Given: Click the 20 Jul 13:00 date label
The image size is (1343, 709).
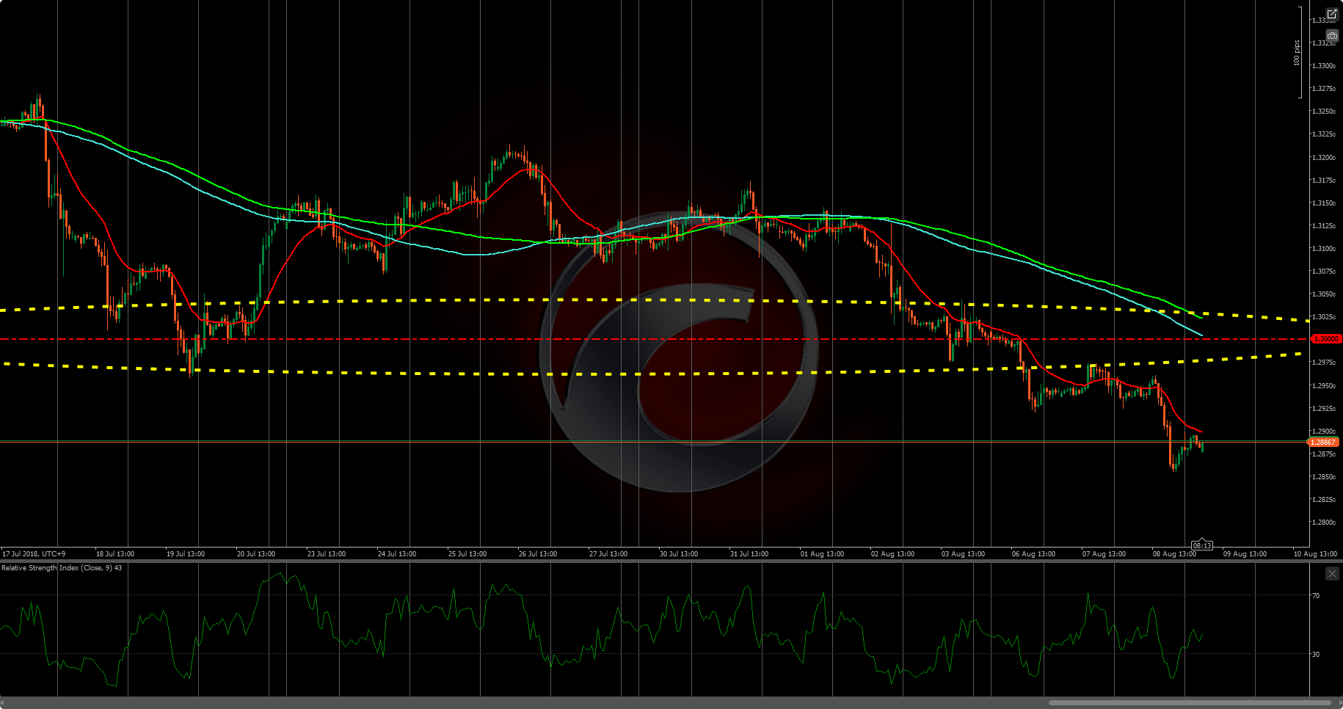Looking at the screenshot, I should [x=256, y=554].
